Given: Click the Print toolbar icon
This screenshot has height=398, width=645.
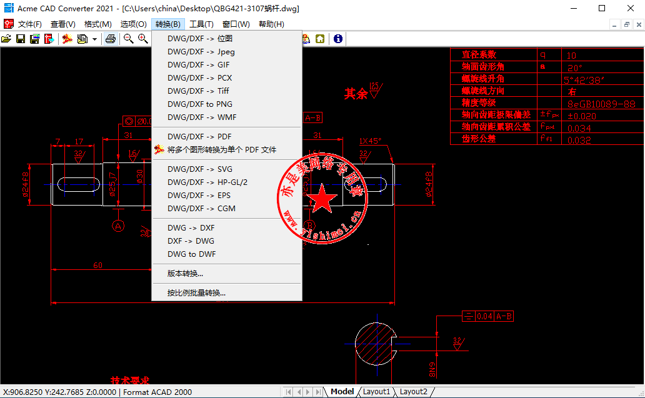Looking at the screenshot, I should [x=110, y=39].
